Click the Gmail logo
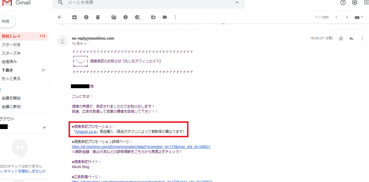 point(16,3)
